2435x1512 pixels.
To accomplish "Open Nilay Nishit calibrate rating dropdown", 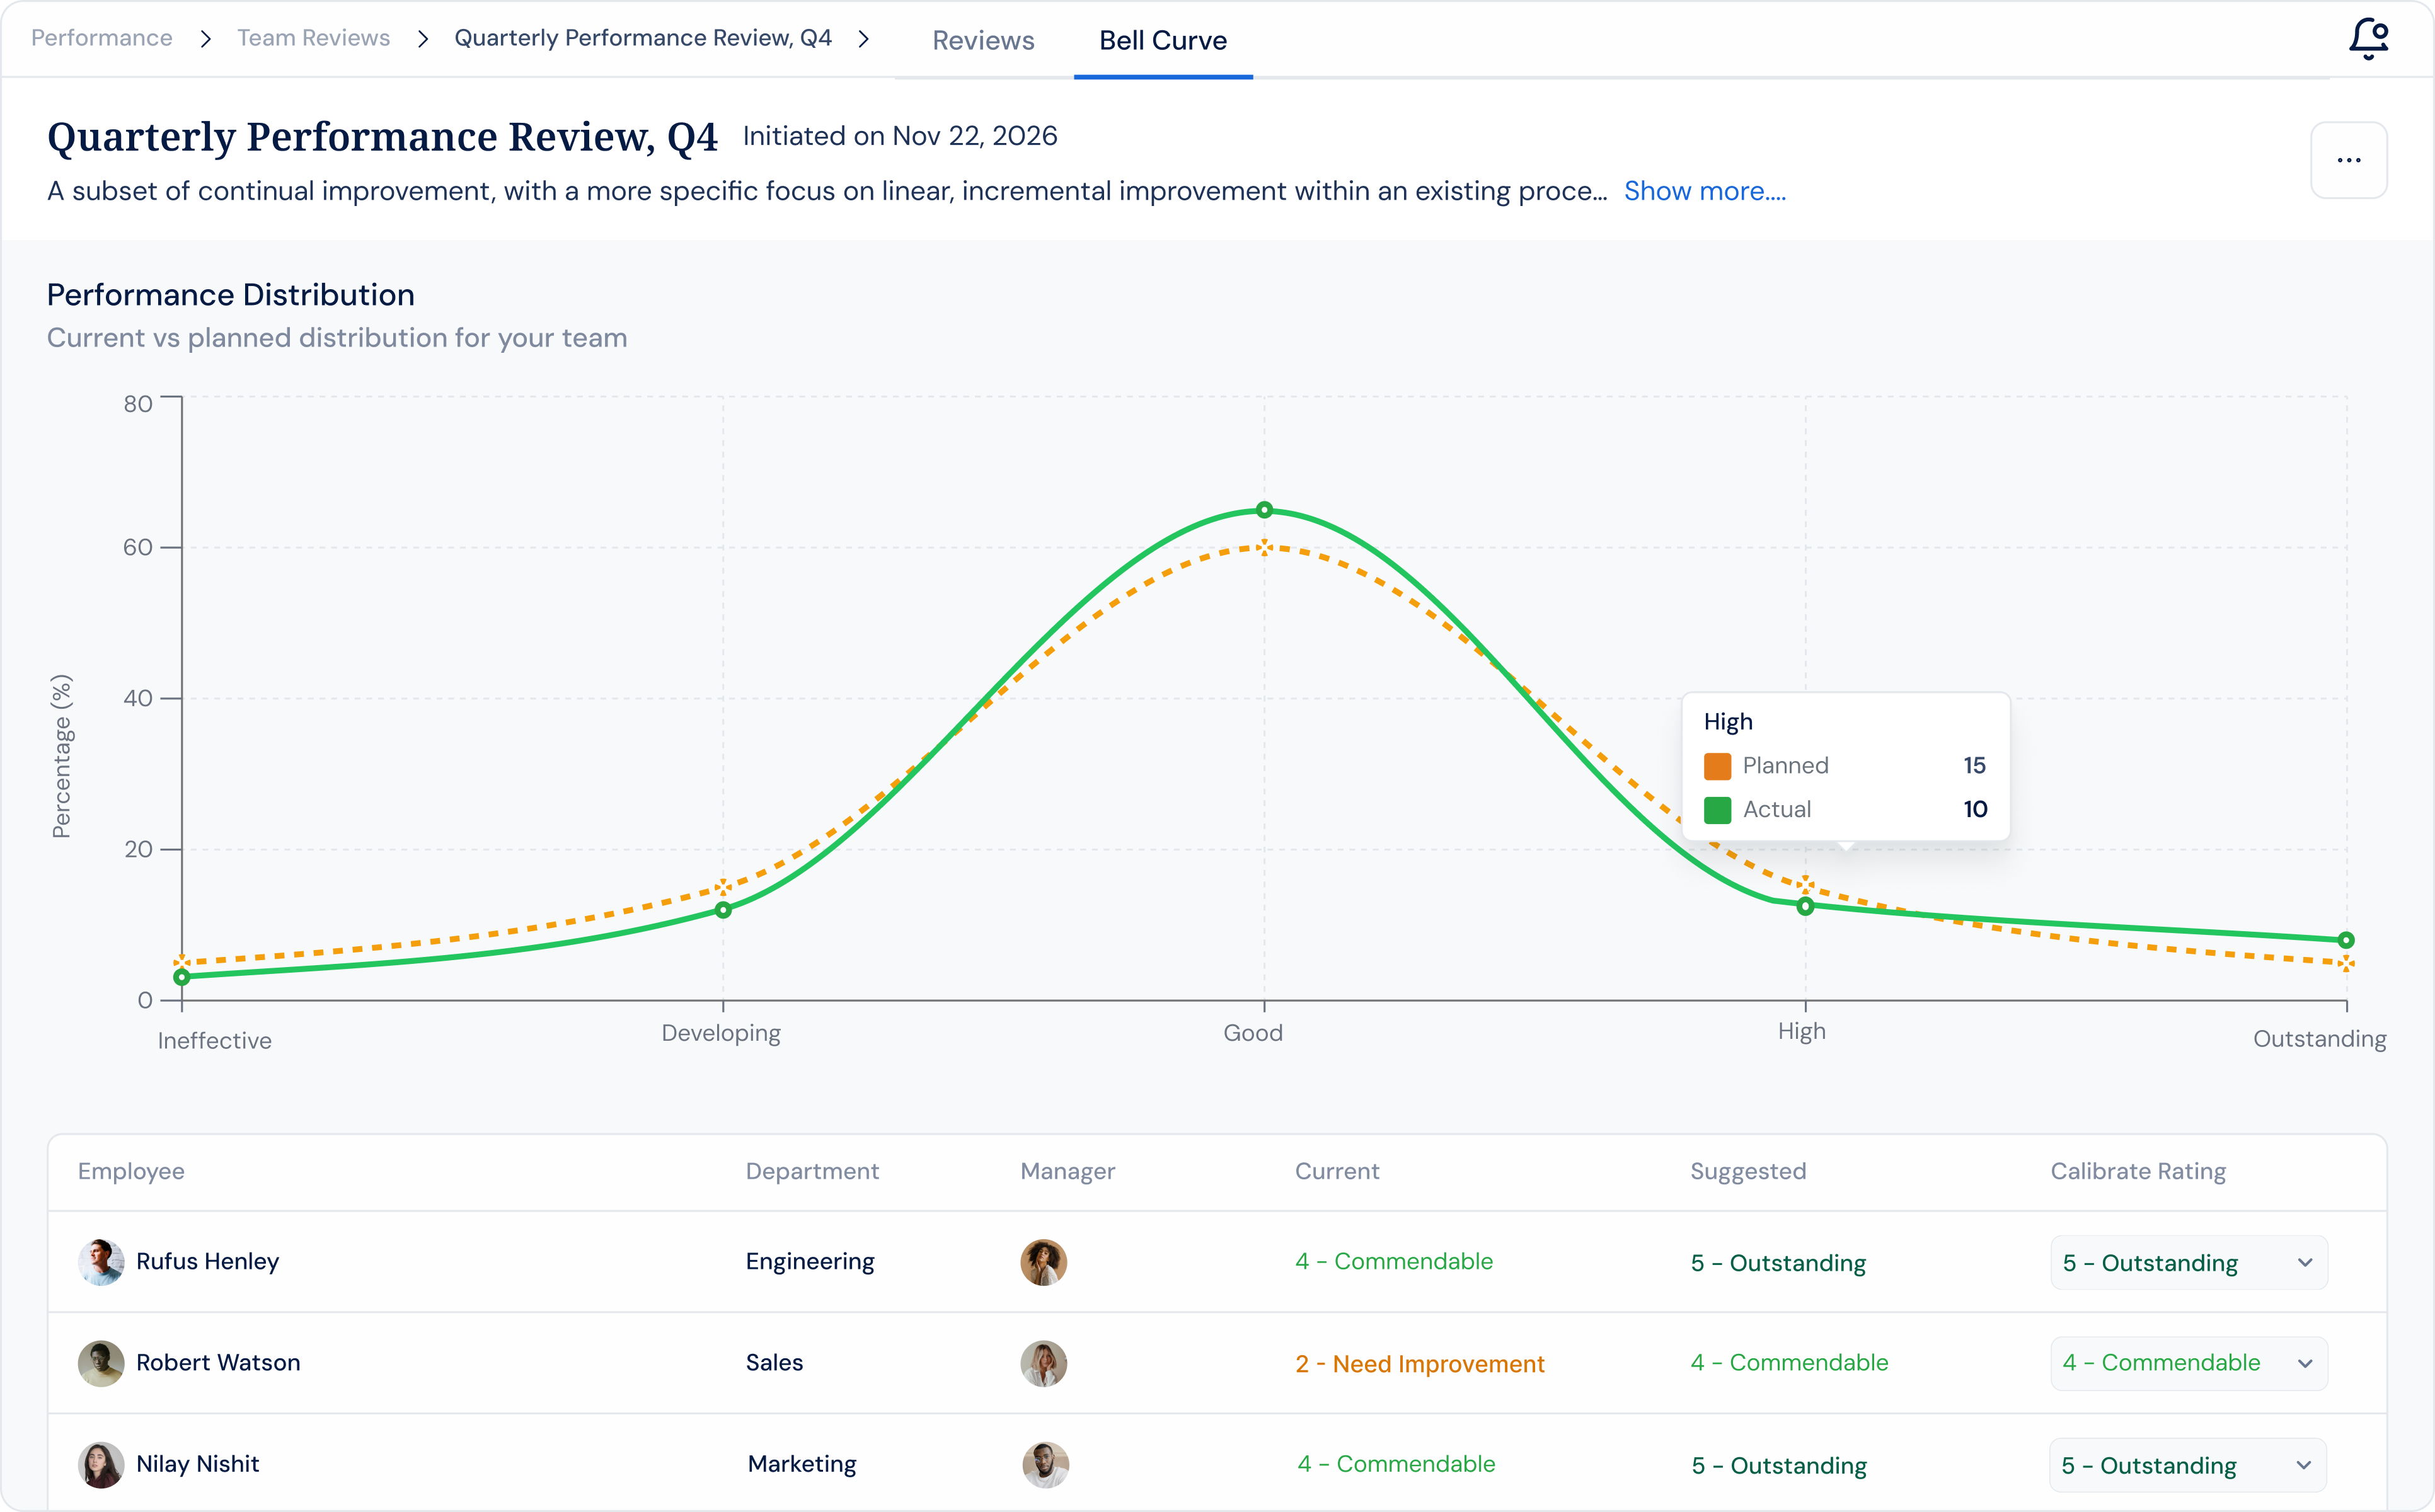I will click(x=2188, y=1465).
